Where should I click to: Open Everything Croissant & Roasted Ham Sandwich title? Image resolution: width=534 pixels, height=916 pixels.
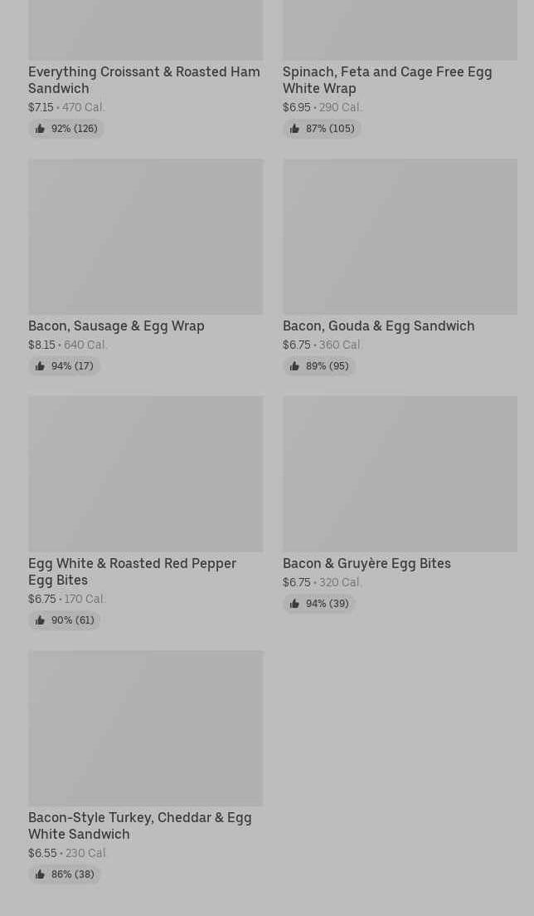pos(143,80)
